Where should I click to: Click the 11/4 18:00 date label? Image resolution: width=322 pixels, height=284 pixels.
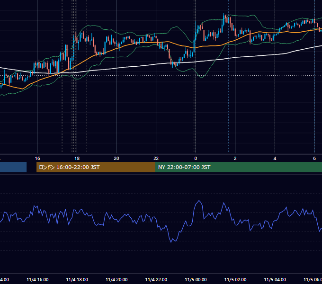tap(77, 280)
